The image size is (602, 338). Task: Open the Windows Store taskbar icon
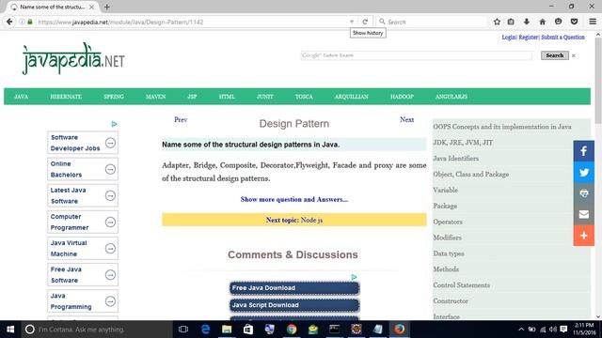[x=248, y=330]
